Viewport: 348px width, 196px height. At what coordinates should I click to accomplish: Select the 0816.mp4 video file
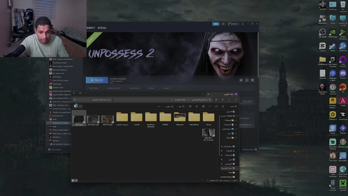click(x=79, y=118)
